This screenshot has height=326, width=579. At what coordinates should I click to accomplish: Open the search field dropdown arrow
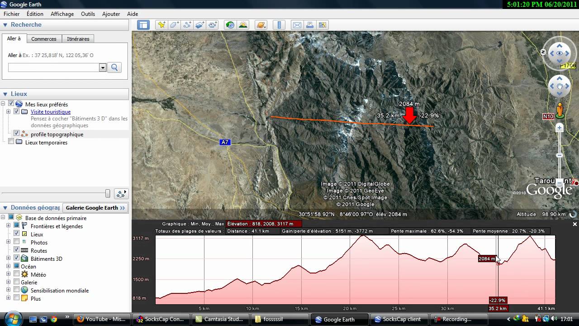click(x=103, y=67)
